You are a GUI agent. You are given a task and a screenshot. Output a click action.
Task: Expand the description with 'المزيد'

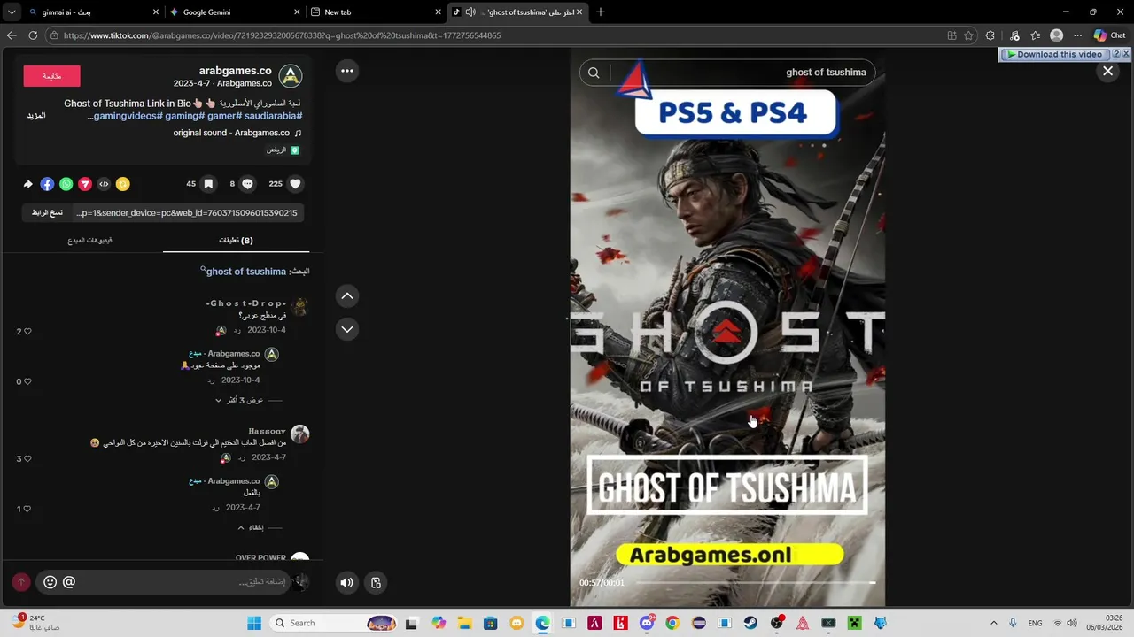point(36,116)
